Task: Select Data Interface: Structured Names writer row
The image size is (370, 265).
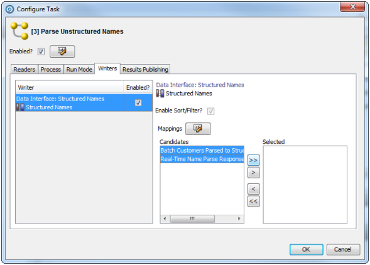Action: point(84,102)
